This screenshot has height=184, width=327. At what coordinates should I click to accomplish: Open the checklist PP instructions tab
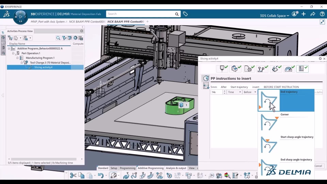pyautogui.click(x=302, y=68)
